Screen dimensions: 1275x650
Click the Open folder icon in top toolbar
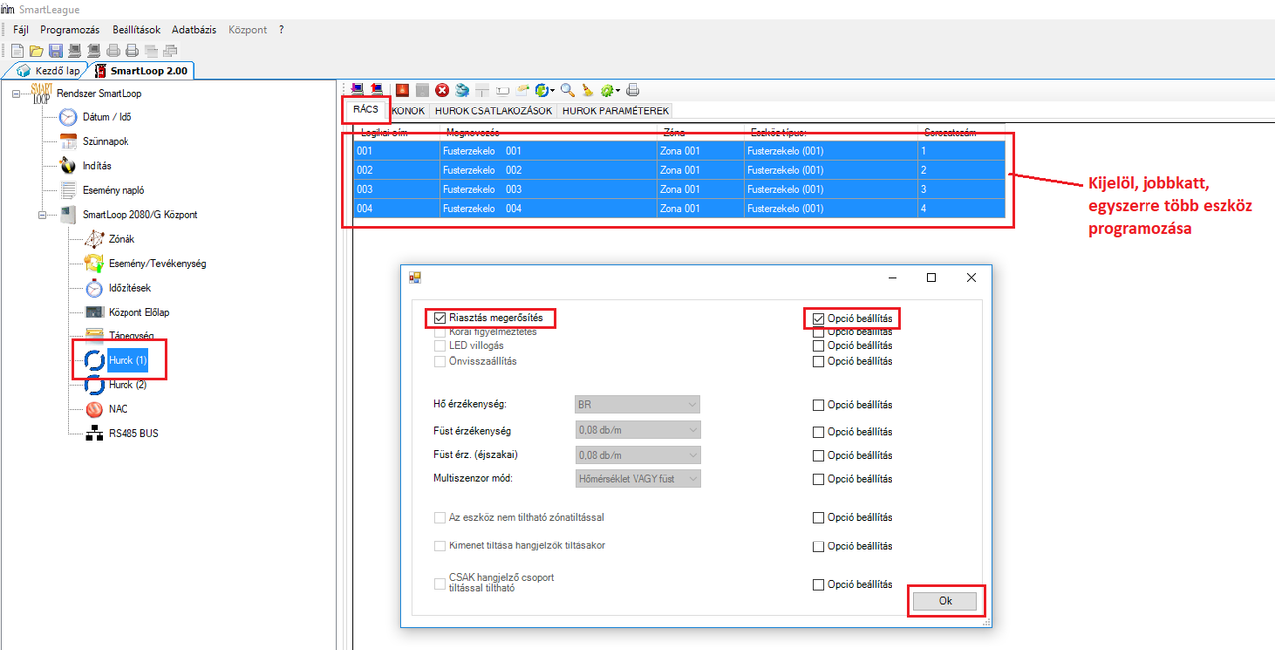tap(36, 50)
